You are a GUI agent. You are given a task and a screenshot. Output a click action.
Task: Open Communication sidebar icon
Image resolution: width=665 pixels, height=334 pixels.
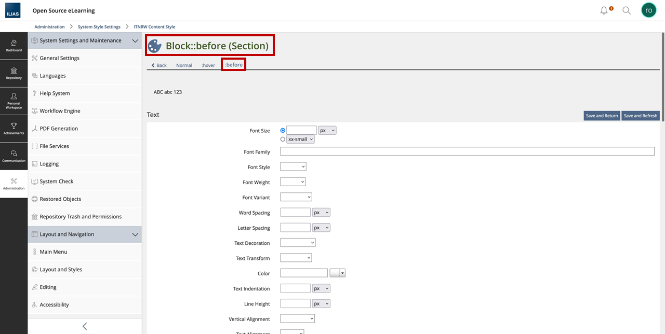point(14,156)
